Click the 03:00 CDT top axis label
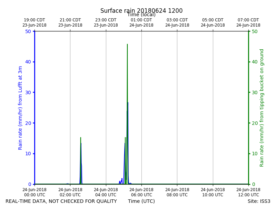This screenshot has width=276, height=207. tap(177, 22)
